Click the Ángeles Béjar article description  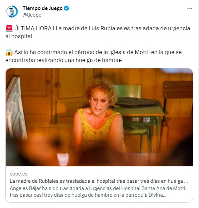tap(98, 192)
